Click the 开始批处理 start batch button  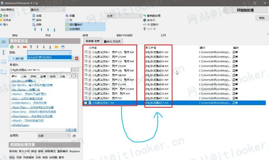245,10
